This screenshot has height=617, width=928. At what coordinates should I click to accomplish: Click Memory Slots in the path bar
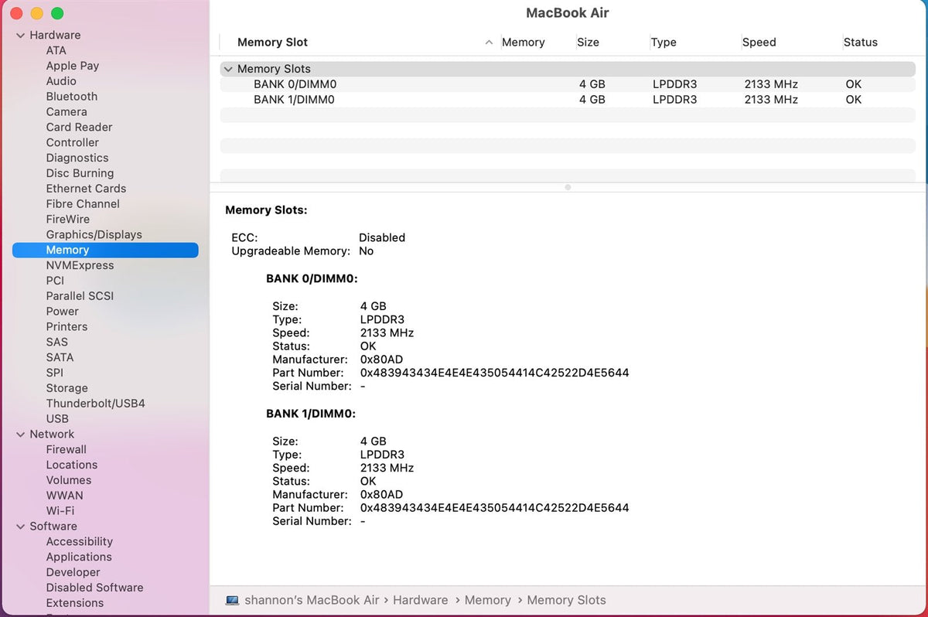[x=566, y=600]
